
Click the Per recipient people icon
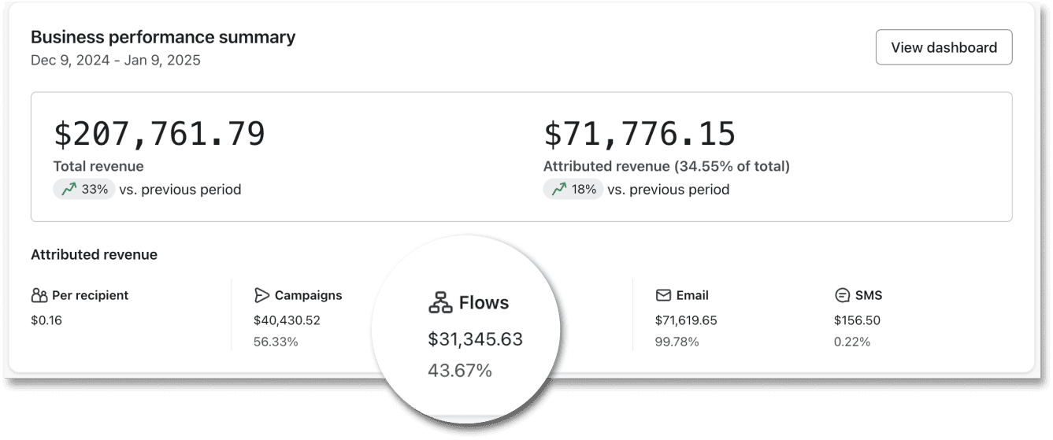pyautogui.click(x=39, y=296)
